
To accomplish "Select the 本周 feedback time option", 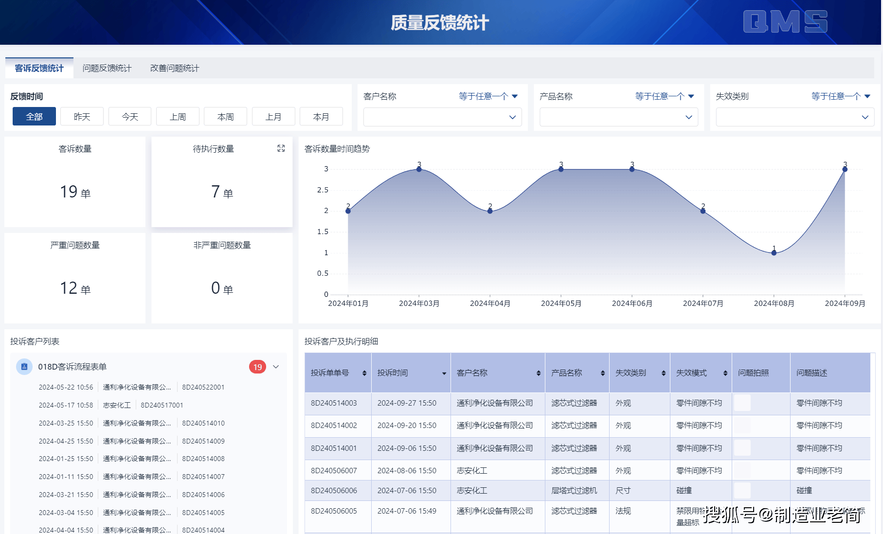I will pyautogui.click(x=225, y=116).
